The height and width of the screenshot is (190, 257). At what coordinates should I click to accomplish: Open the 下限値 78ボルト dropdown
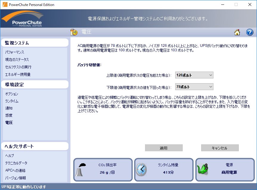194,87
